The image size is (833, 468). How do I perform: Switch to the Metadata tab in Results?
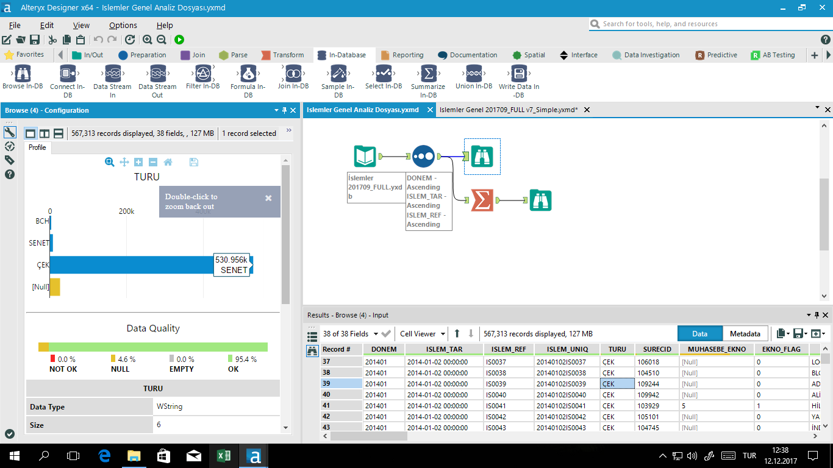(744, 333)
